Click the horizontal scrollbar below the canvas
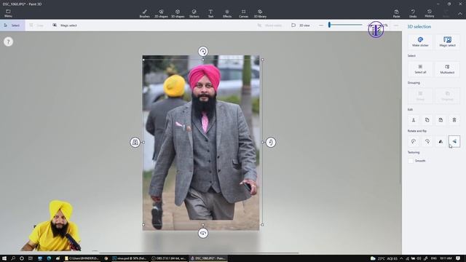The width and height of the screenshot is (466, 262). 199,253
